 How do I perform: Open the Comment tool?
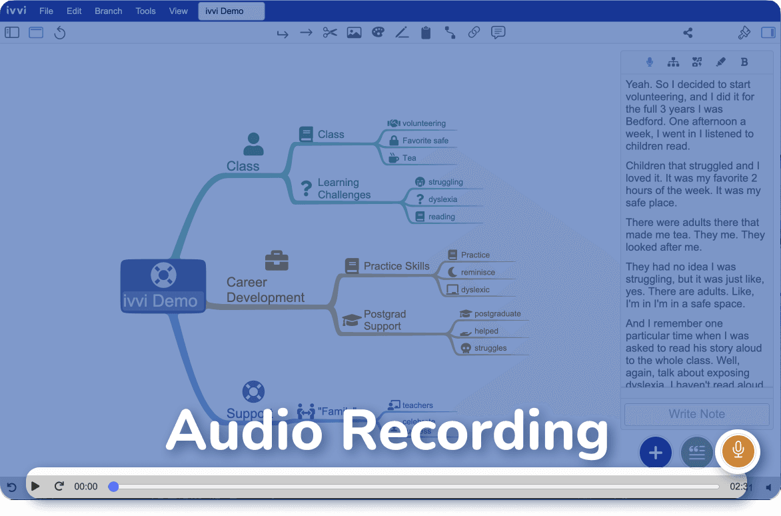click(x=498, y=32)
